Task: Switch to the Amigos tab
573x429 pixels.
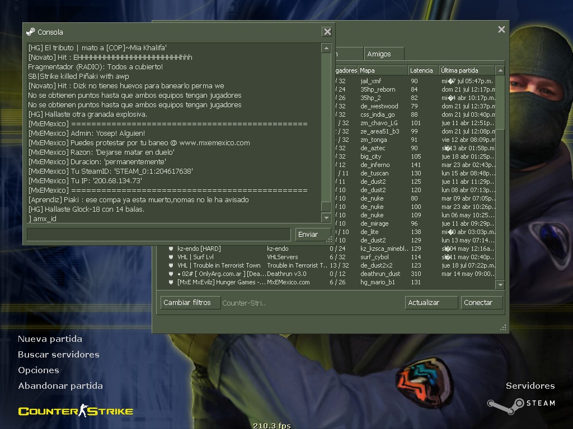Action: pos(384,54)
